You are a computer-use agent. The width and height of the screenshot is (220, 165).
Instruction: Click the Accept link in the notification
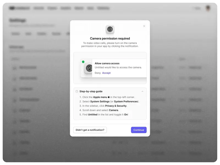(x=106, y=73)
